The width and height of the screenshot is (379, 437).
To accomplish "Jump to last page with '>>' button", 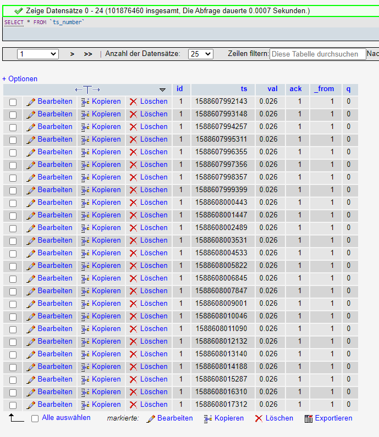I will [x=88, y=54].
